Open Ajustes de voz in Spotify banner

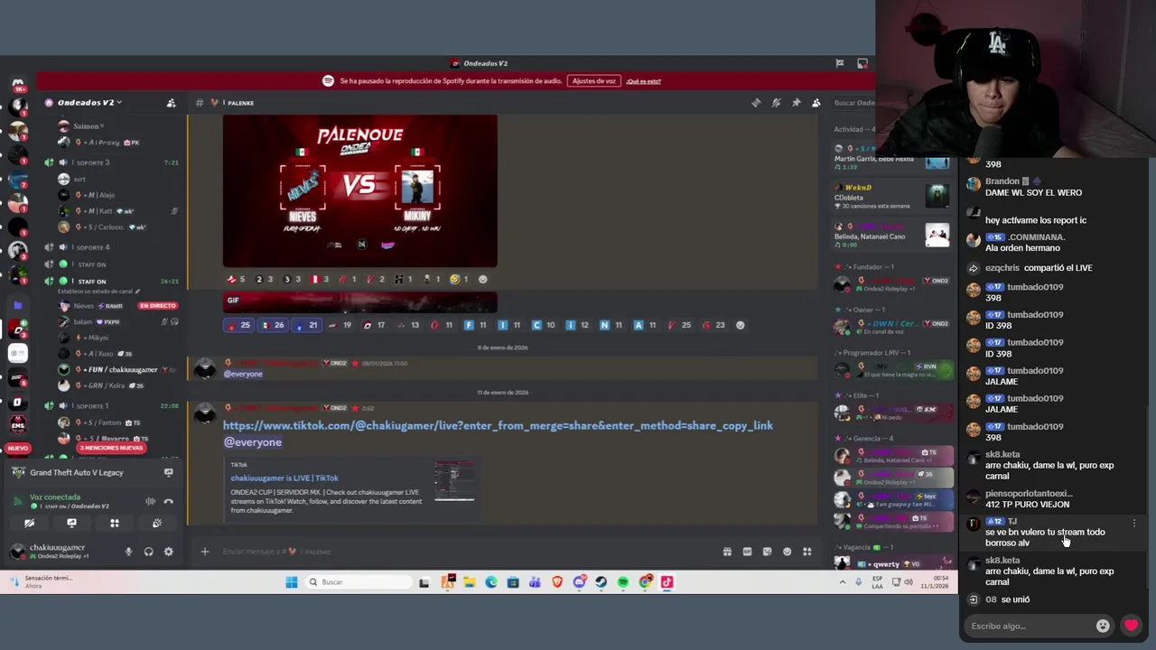pos(593,81)
